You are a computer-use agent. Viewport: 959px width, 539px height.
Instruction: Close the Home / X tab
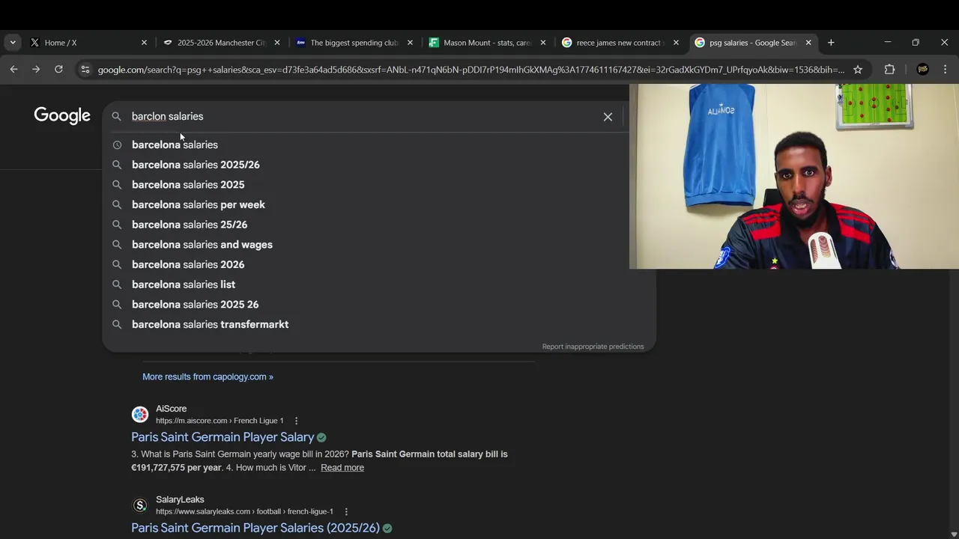tap(144, 43)
